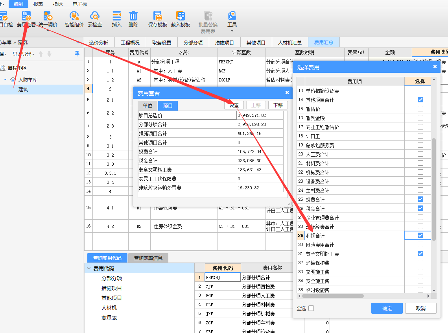Select the 项目 tab in 费用查看
448x333 pixels.
pos(168,105)
